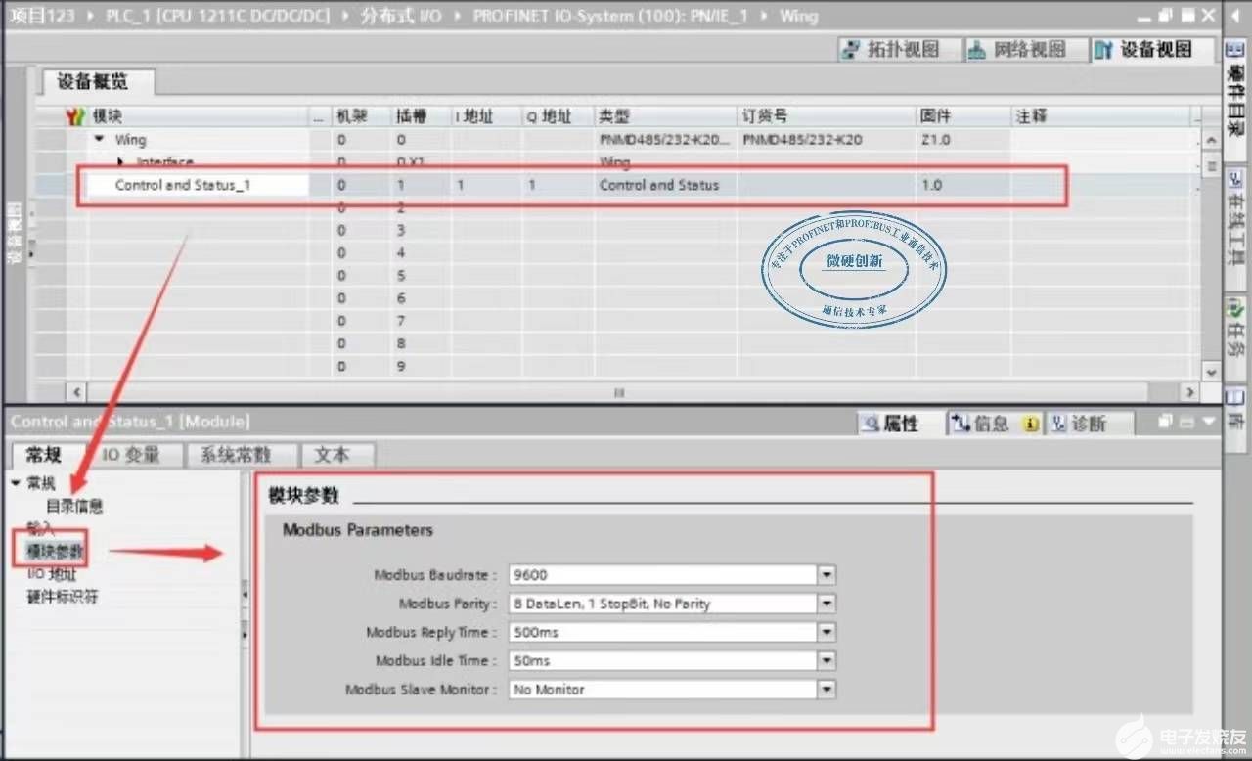Select 模块参数 in the properties tree
This screenshot has width=1252, height=761.
pos(55,553)
